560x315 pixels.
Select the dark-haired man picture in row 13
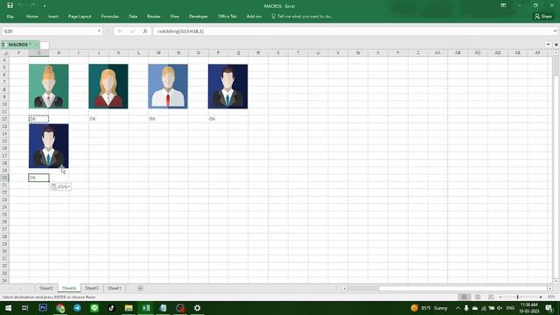tap(49, 146)
